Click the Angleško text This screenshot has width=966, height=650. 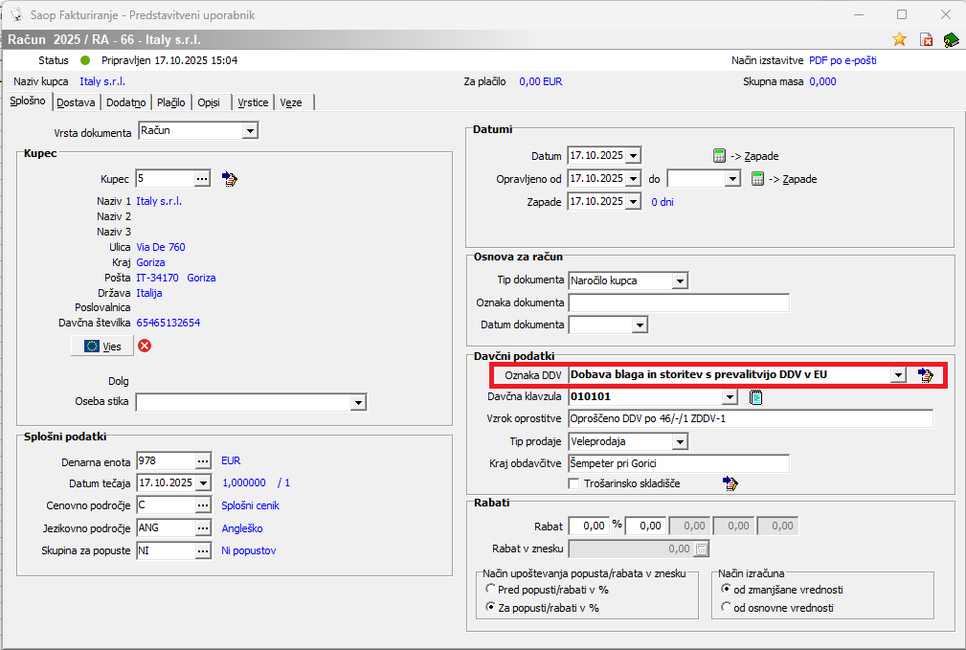[242, 528]
